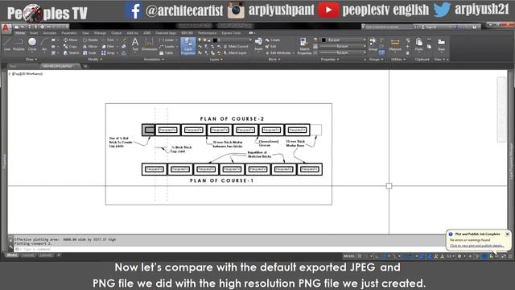Click the Scale tool
The height and width of the screenshot is (290, 515).
coord(89,52)
